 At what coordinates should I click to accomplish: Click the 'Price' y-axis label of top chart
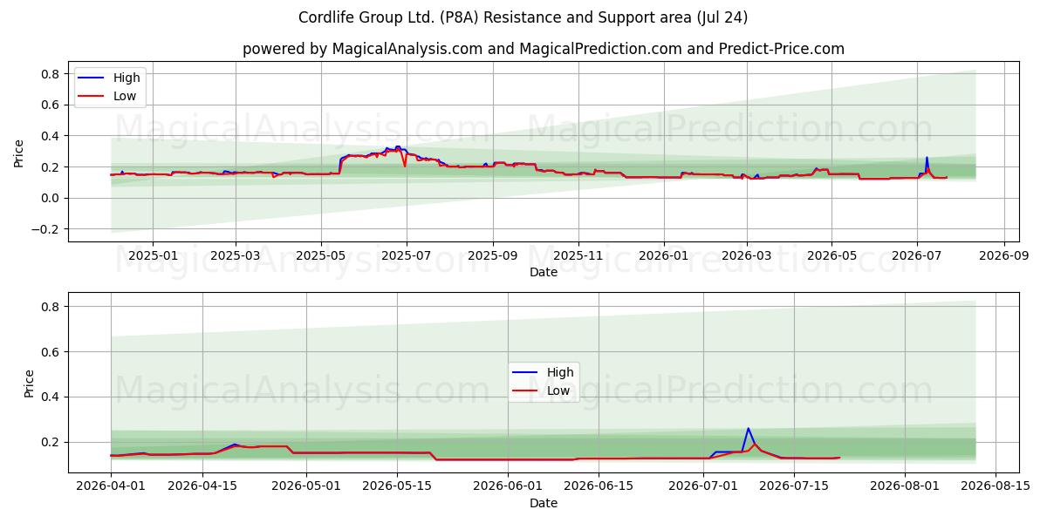pyautogui.click(x=19, y=152)
